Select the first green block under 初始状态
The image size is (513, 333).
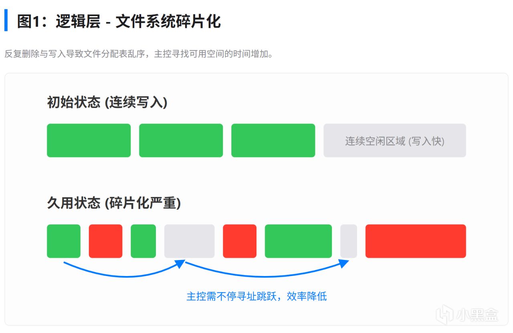pos(89,140)
